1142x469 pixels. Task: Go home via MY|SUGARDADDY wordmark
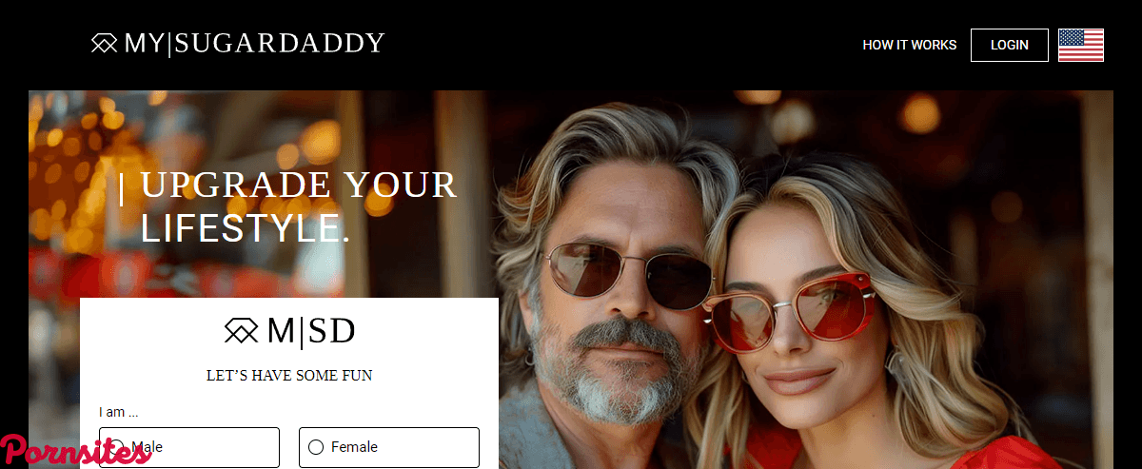pyautogui.click(x=254, y=44)
